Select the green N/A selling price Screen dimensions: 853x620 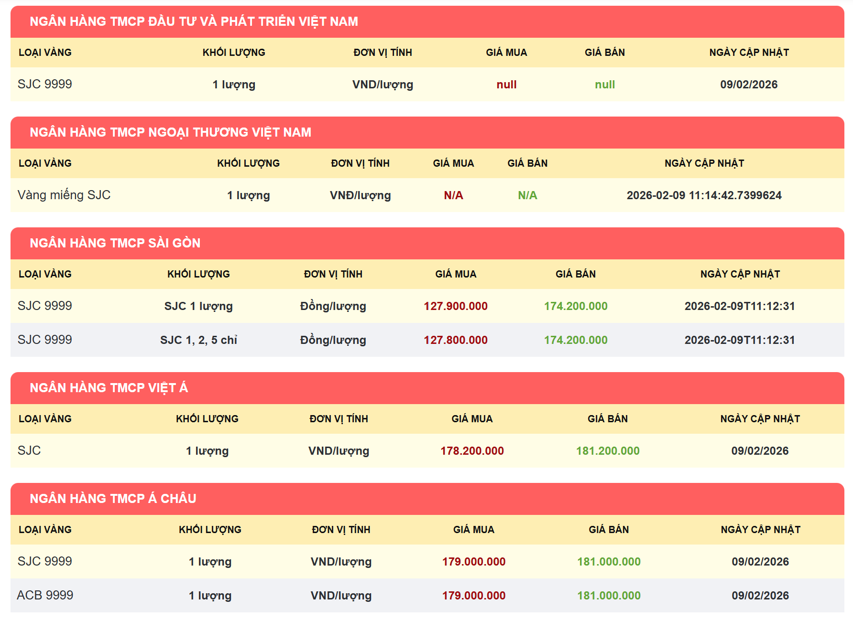pos(527,195)
